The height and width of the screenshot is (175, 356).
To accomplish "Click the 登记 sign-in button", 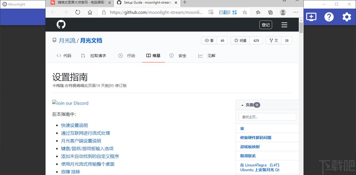I will [266, 25].
